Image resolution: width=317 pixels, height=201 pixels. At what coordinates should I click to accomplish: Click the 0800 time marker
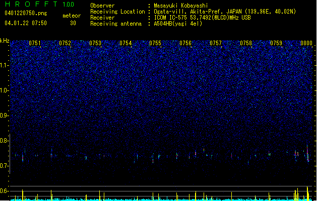pyautogui.click(x=306, y=43)
